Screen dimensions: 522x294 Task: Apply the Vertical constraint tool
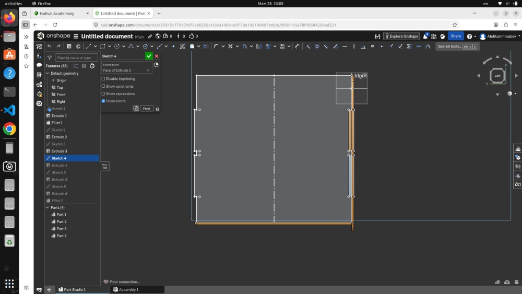point(354,46)
